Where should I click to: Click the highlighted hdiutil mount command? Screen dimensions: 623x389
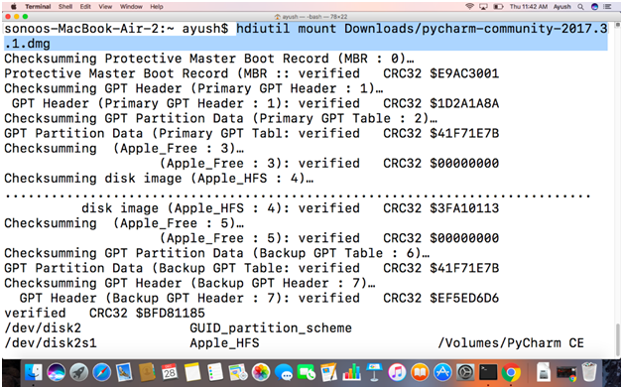pos(306,36)
